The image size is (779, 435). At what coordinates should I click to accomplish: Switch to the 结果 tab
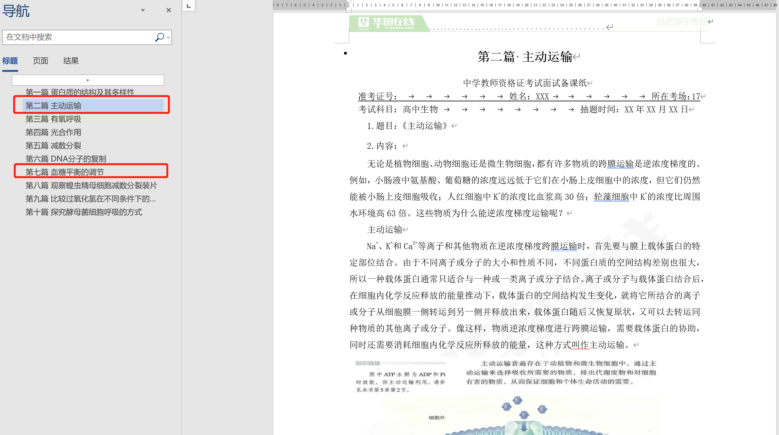click(71, 61)
